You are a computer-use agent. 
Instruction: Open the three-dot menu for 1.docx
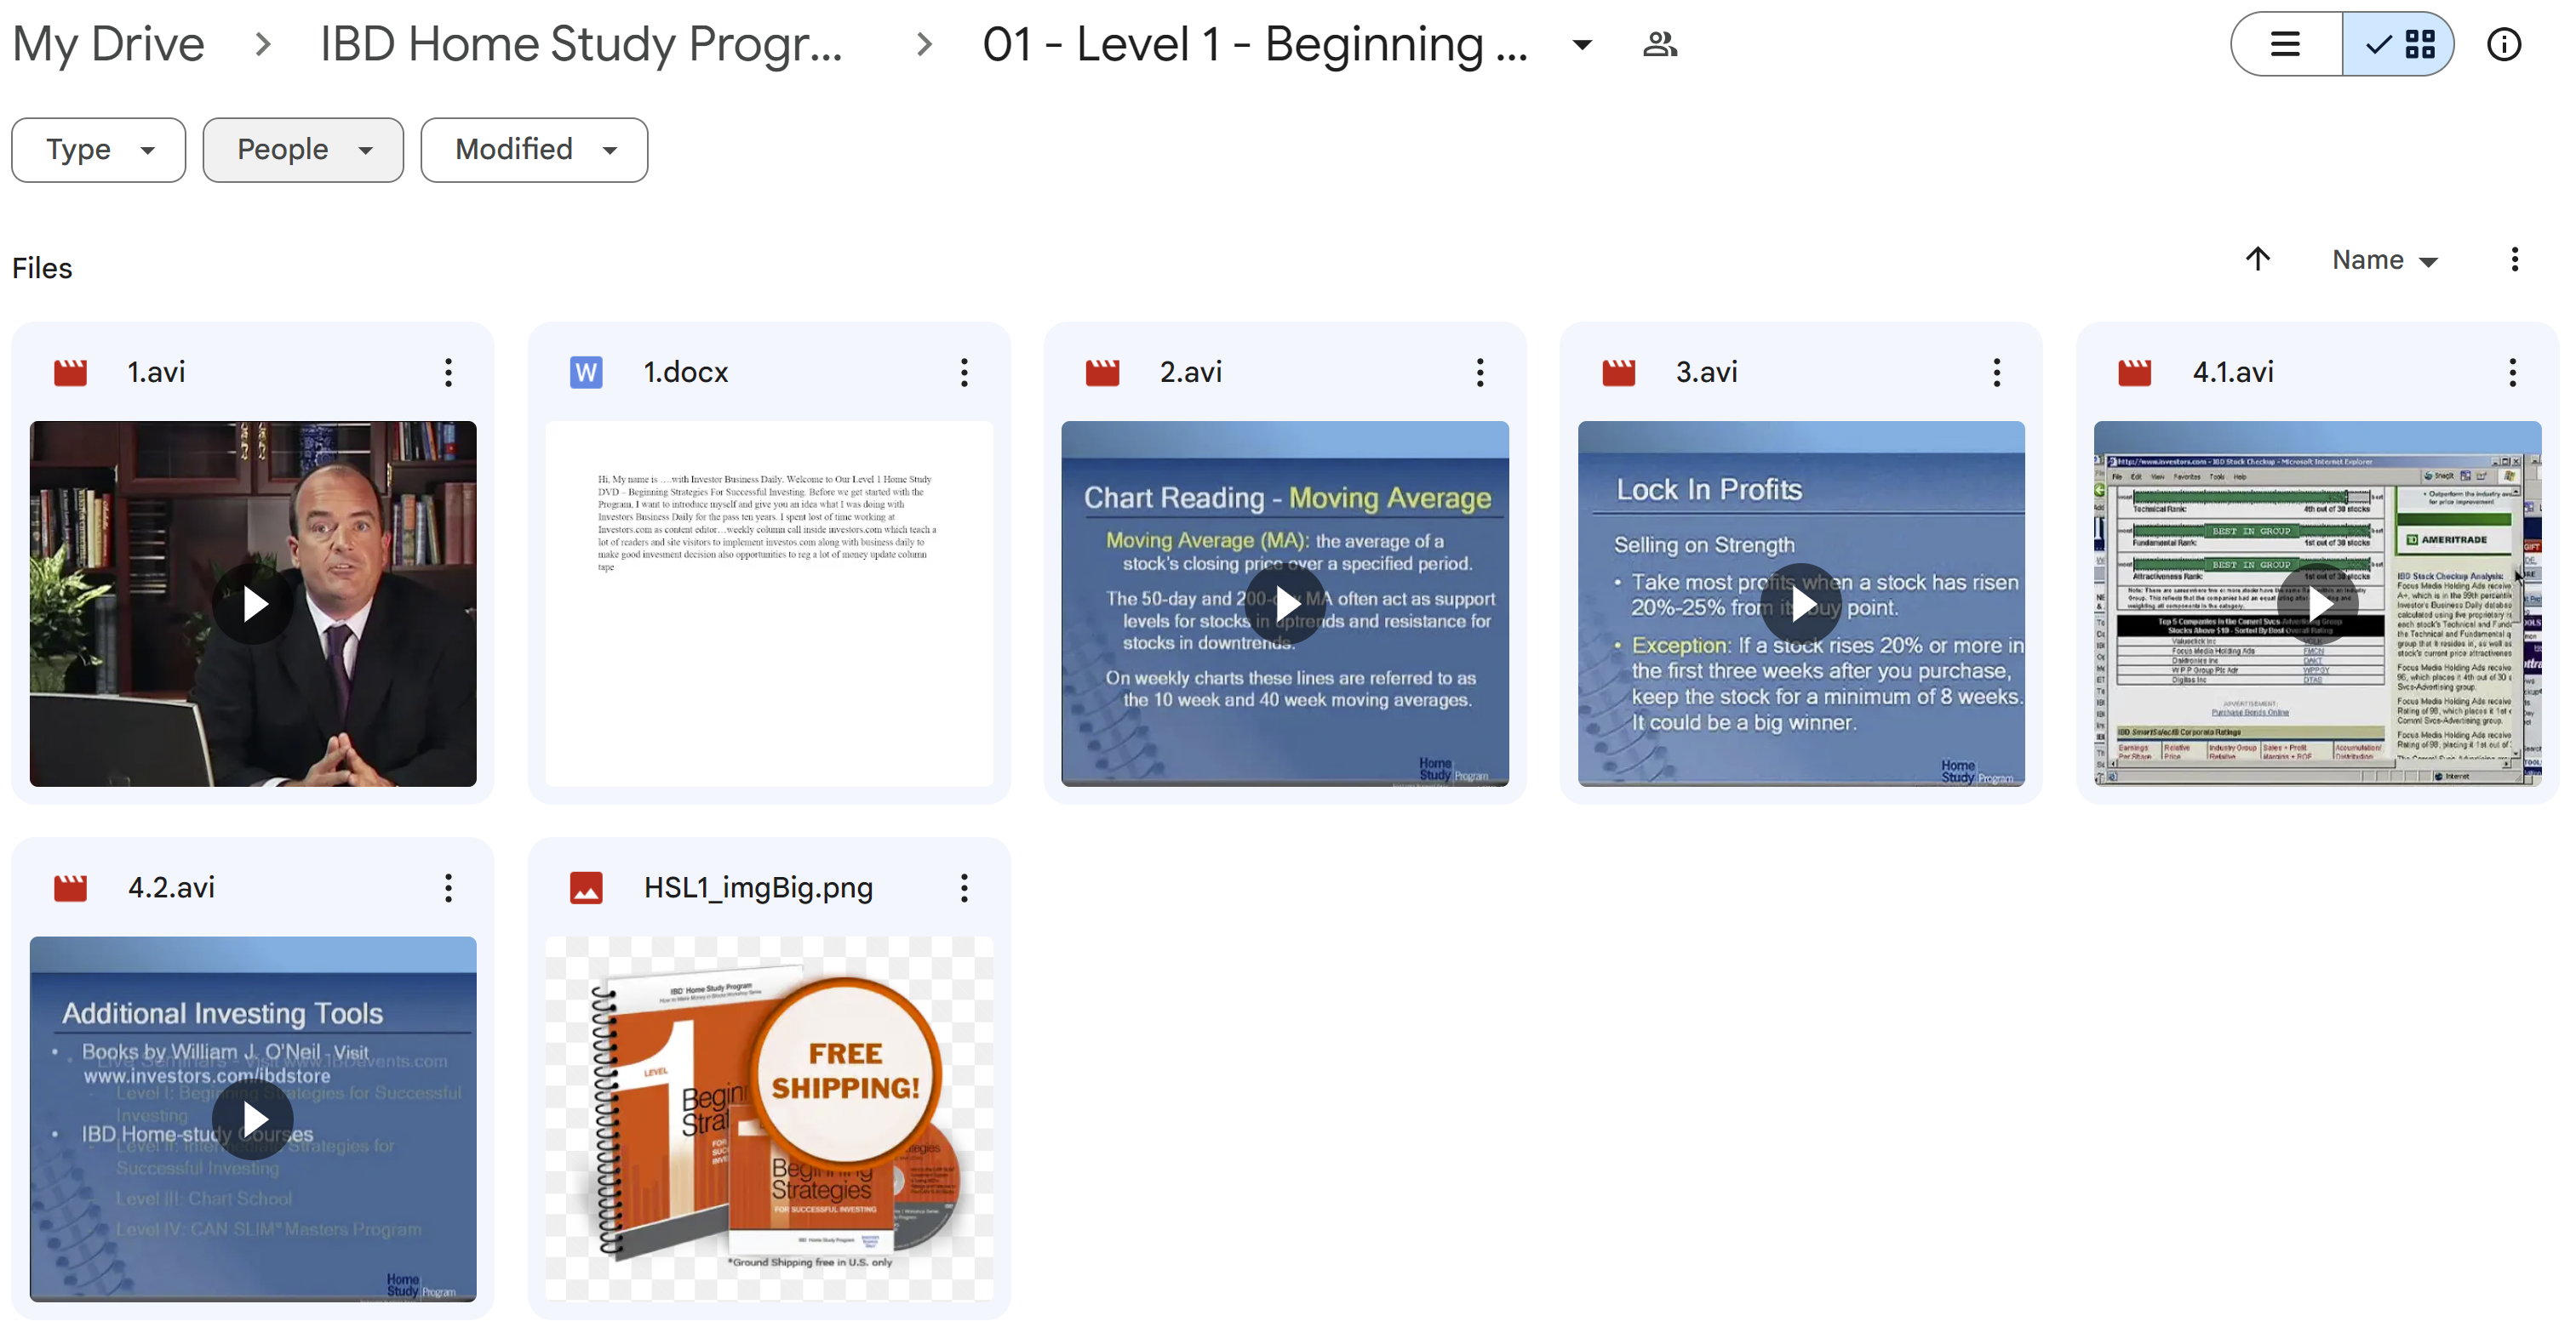(x=964, y=371)
